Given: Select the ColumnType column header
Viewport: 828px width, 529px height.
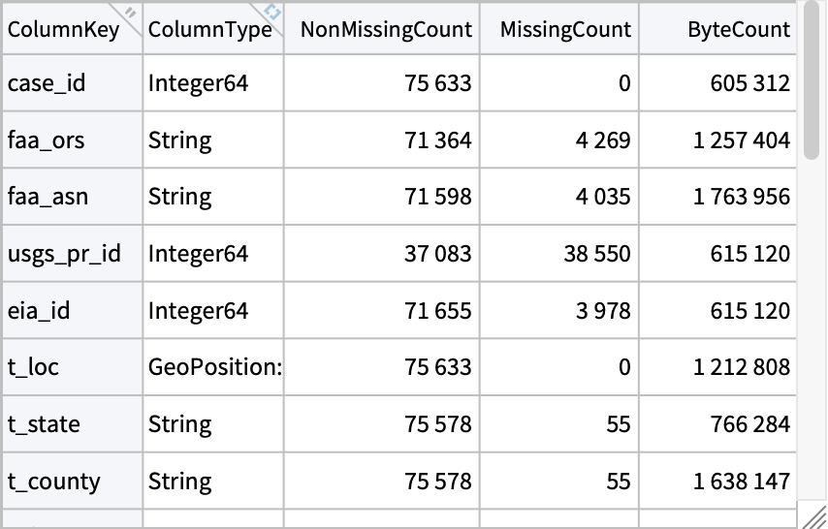Looking at the screenshot, I should click(x=209, y=30).
